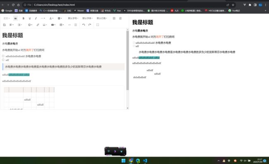Check the first todo checkbox in editor
The width and height of the screenshot is (269, 164).
(x=3, y=56)
